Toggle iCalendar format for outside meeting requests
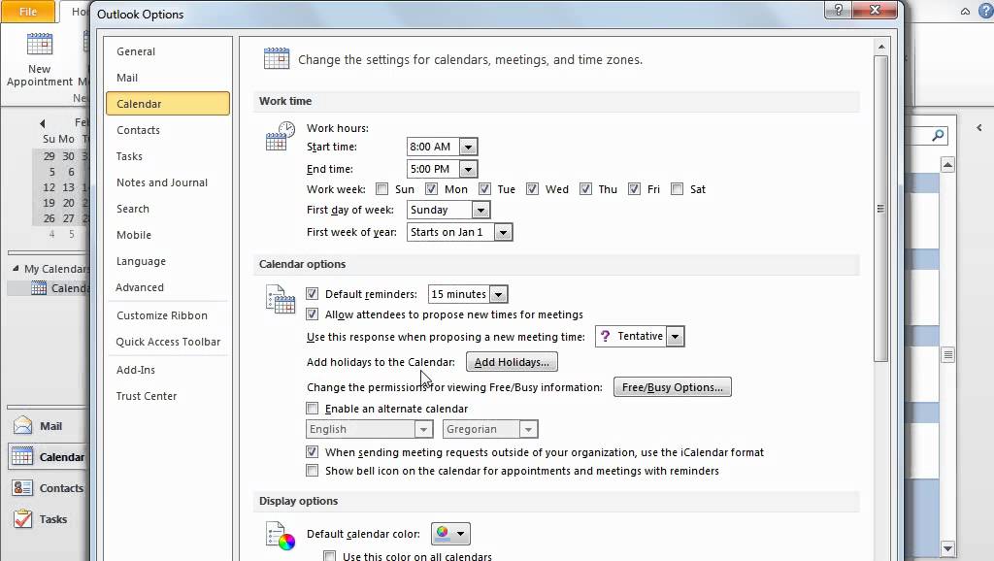Viewport: 994px width, 561px height. (x=312, y=452)
